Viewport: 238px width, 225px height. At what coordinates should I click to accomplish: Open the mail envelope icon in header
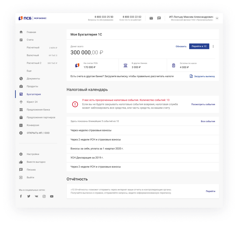click(151, 18)
